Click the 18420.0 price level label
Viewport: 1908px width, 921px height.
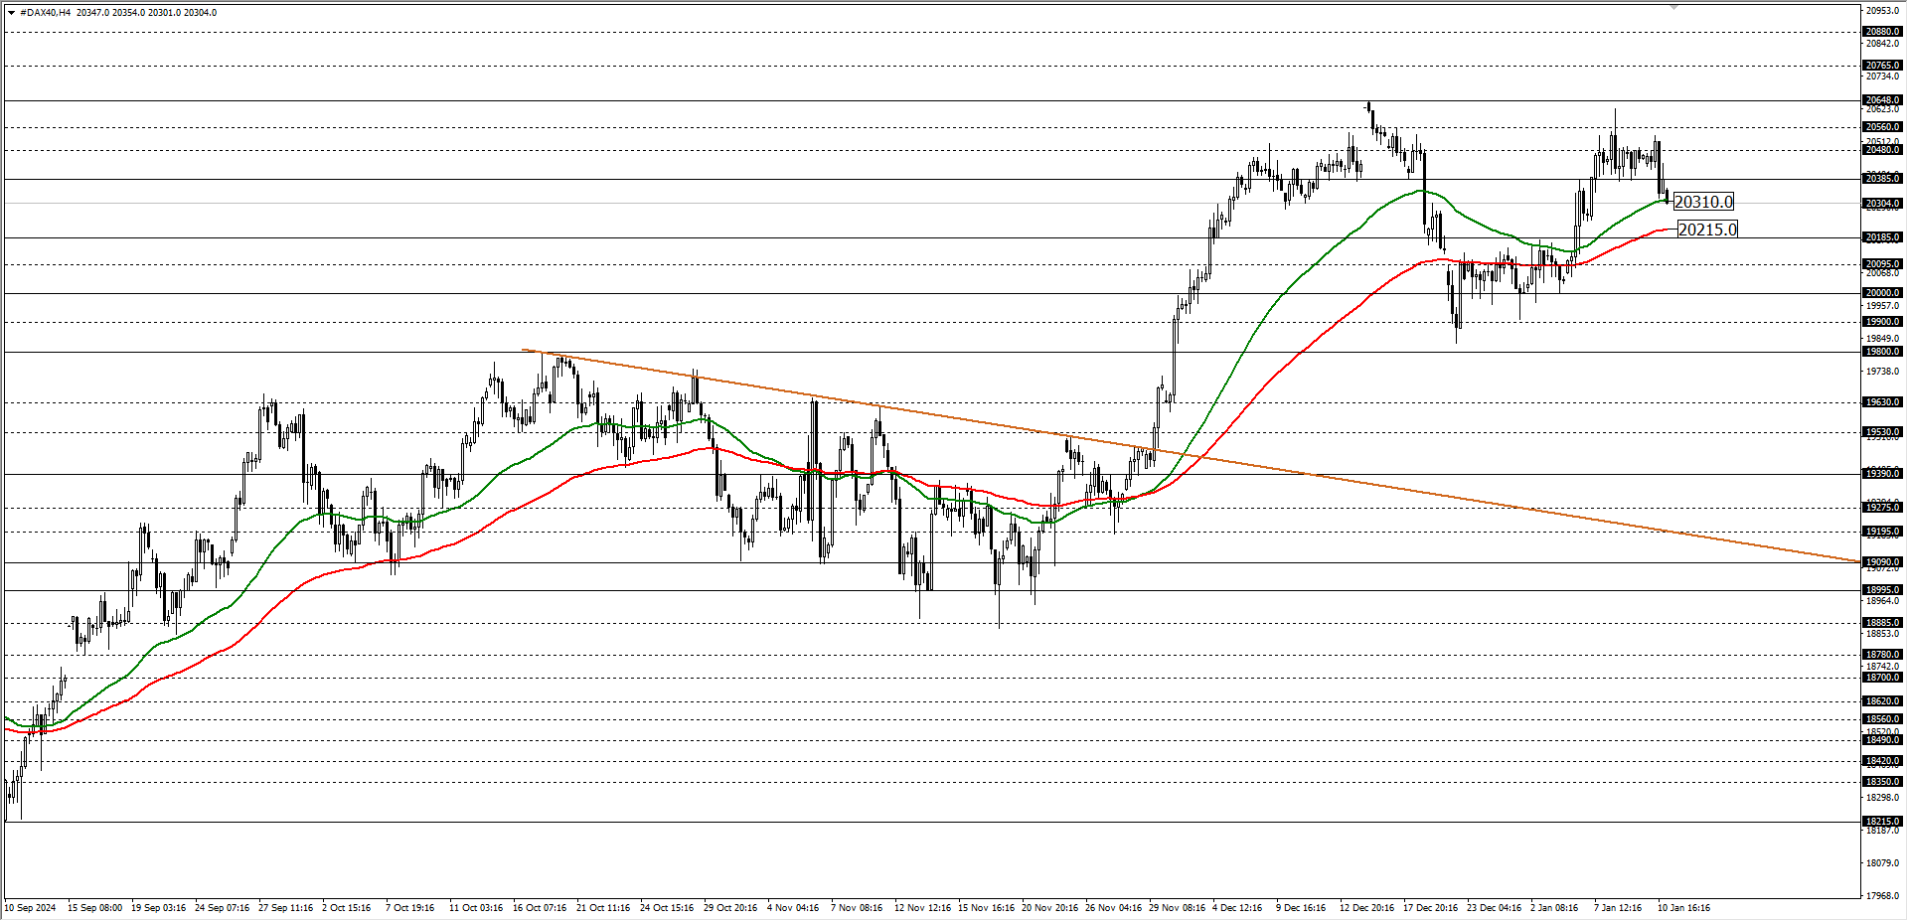coord(1882,761)
